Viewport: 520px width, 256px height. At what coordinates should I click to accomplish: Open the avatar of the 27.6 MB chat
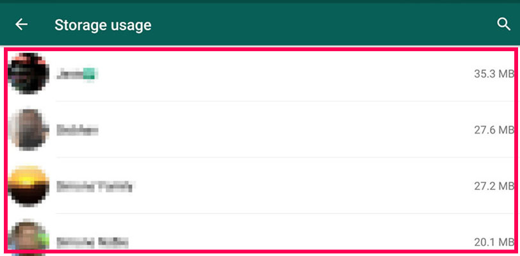29,130
